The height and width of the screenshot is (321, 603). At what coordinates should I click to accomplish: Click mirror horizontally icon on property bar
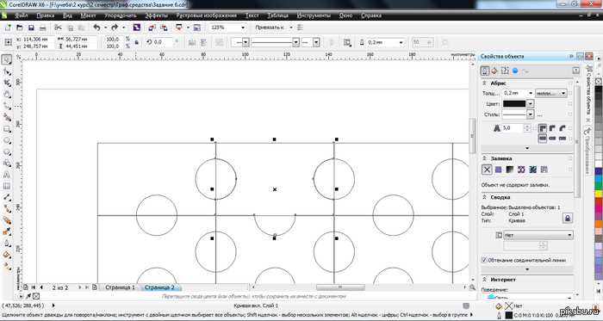(192, 42)
